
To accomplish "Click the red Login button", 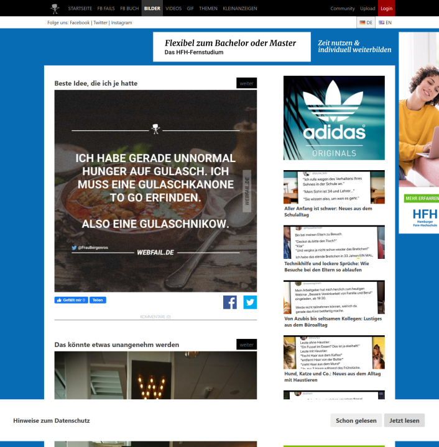I will click(386, 8).
